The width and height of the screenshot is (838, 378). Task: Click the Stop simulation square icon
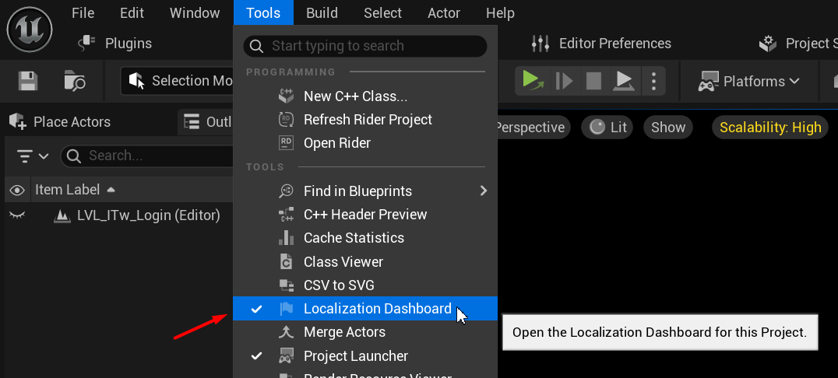point(593,81)
